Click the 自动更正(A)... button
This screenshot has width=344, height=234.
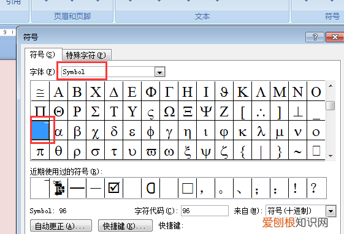[61, 226]
